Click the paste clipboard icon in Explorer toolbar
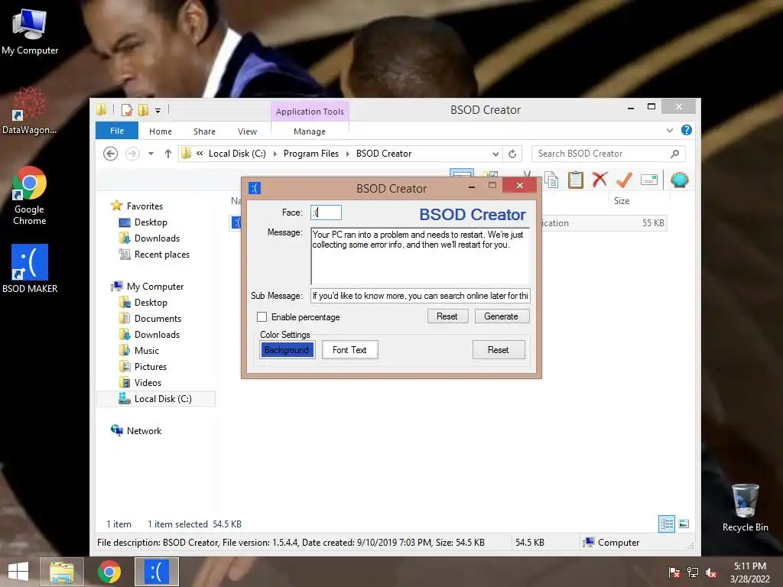 tap(575, 180)
